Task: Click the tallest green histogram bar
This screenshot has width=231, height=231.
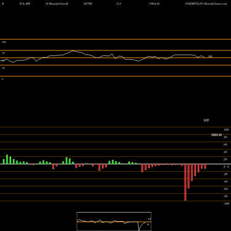Action: [7, 159]
